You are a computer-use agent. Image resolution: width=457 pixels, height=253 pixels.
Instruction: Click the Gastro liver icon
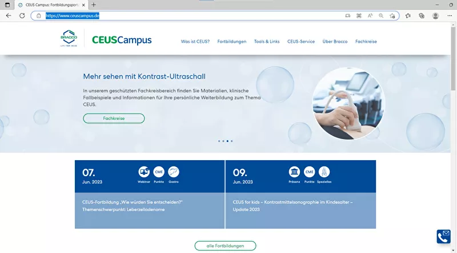click(x=174, y=172)
